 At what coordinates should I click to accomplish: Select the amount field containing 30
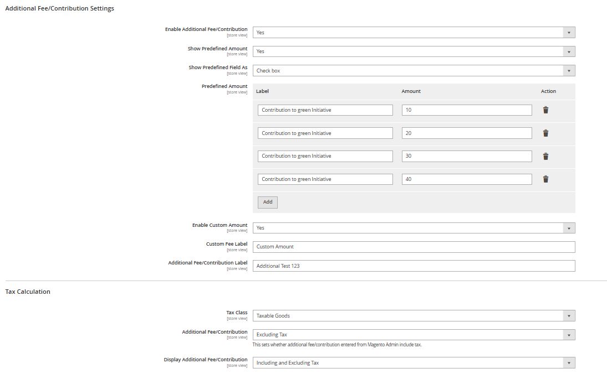pos(466,156)
